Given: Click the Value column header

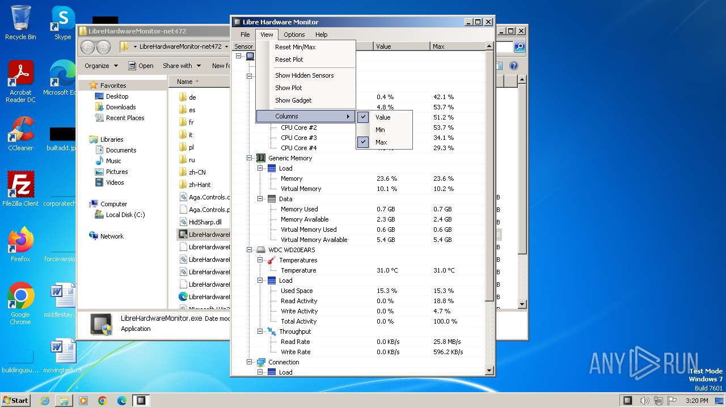Looking at the screenshot, I should (x=402, y=46).
